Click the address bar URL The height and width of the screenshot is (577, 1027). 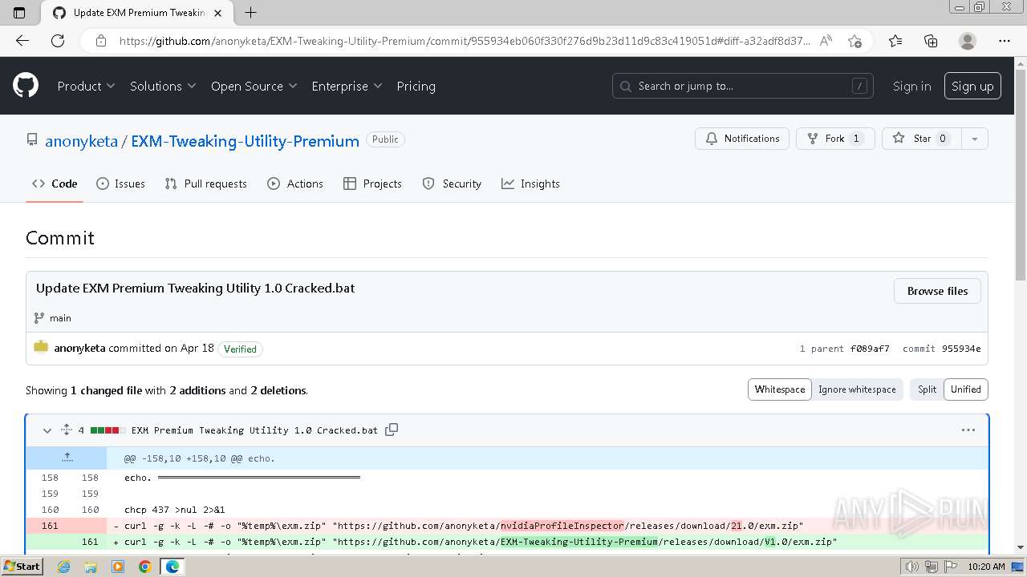coord(465,41)
